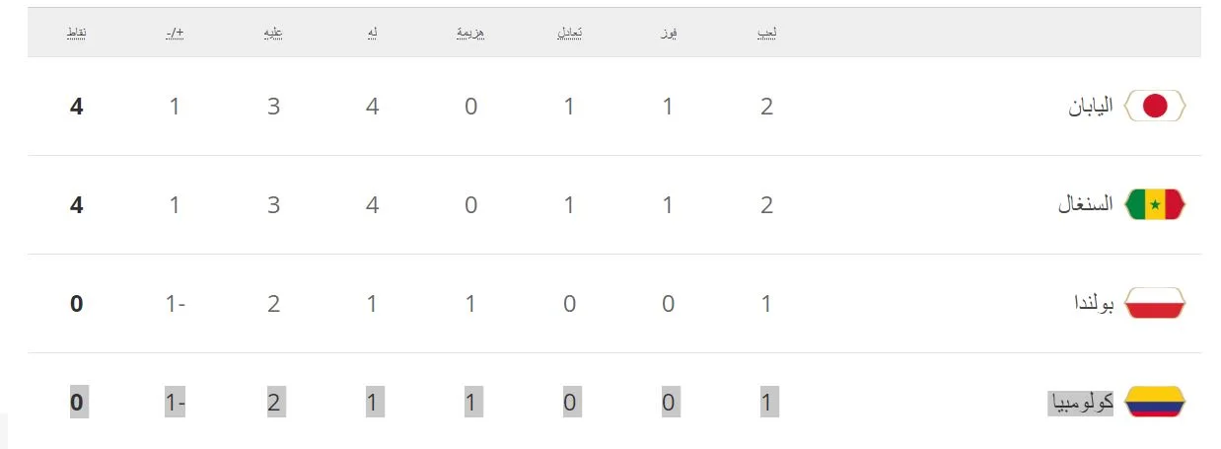Click the -/+ goal difference header
Screen dimensions: 1221x449
(x=175, y=34)
